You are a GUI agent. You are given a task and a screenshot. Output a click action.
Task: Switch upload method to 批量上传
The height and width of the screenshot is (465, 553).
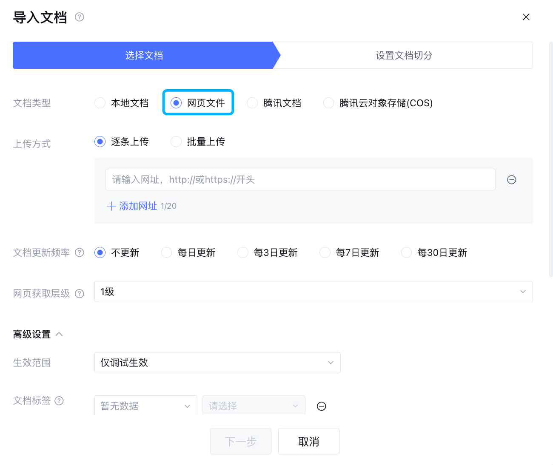click(176, 142)
